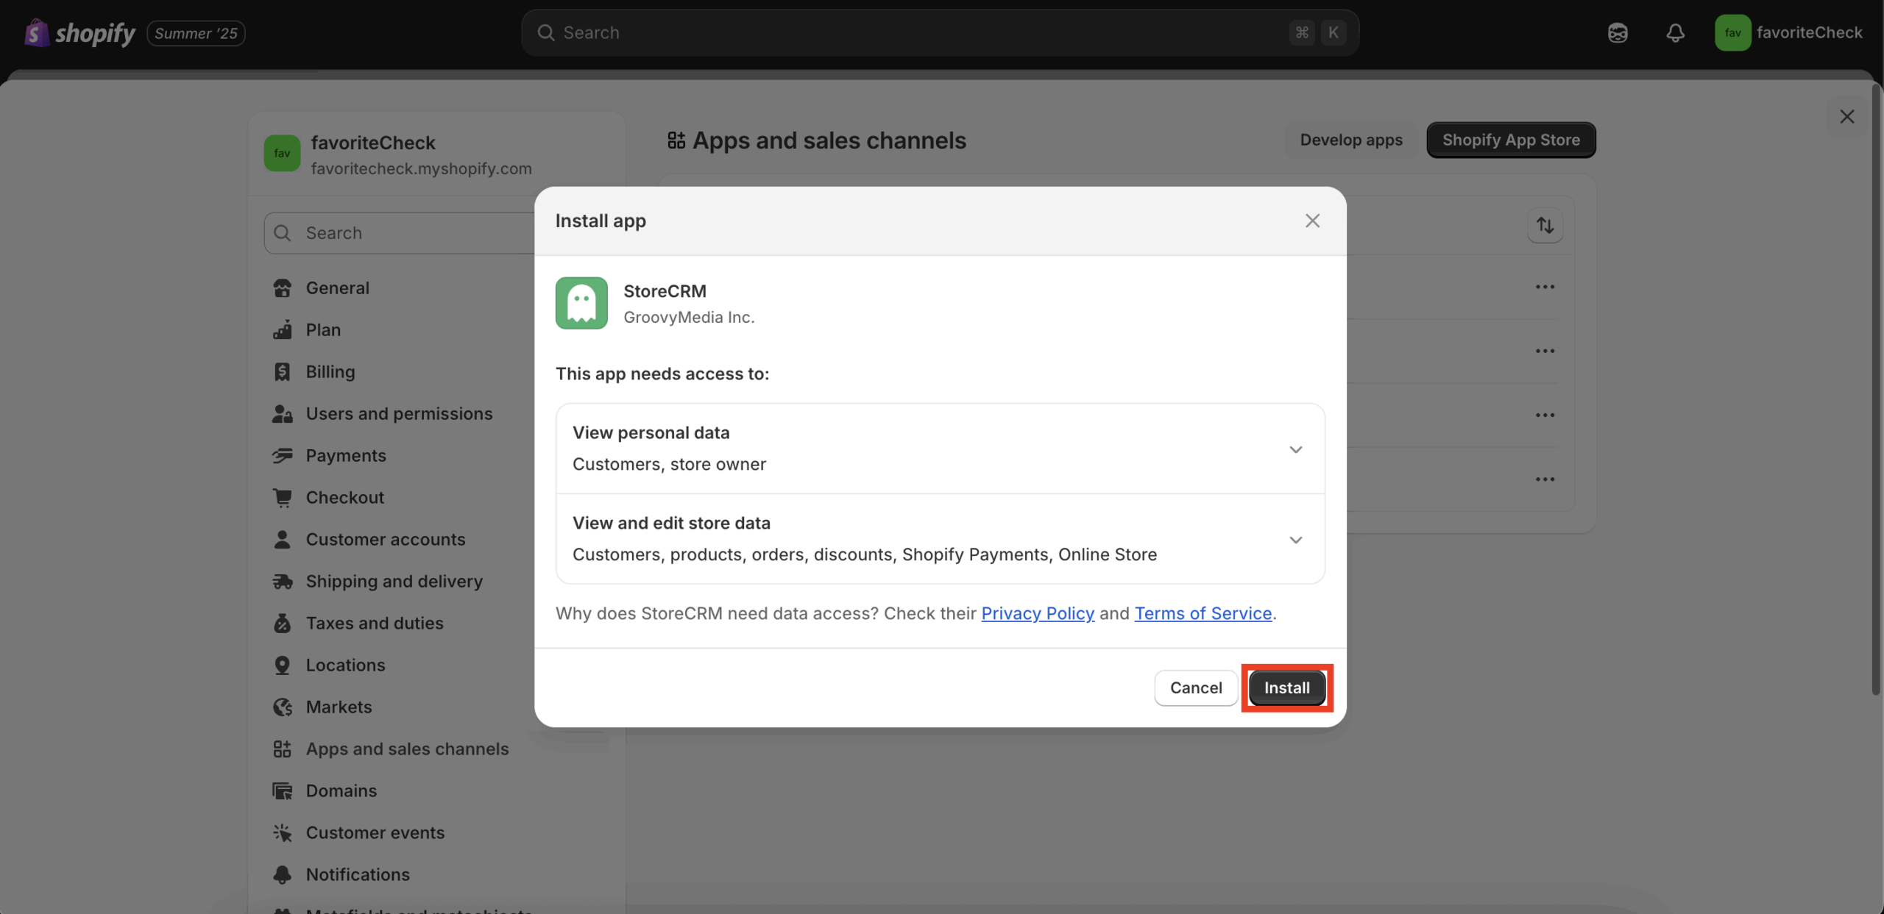Click the Locations pin icon

pos(283,665)
